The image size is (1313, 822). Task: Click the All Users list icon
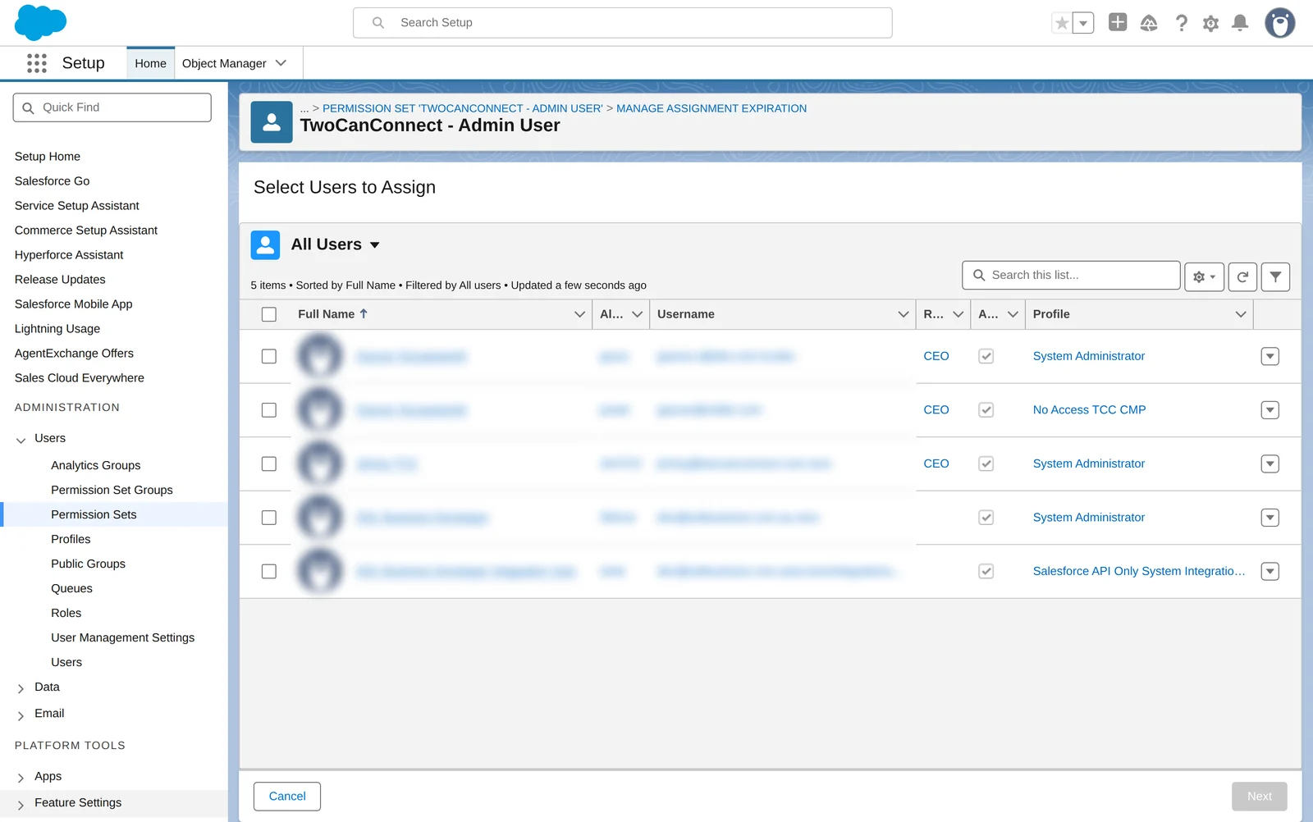click(265, 244)
